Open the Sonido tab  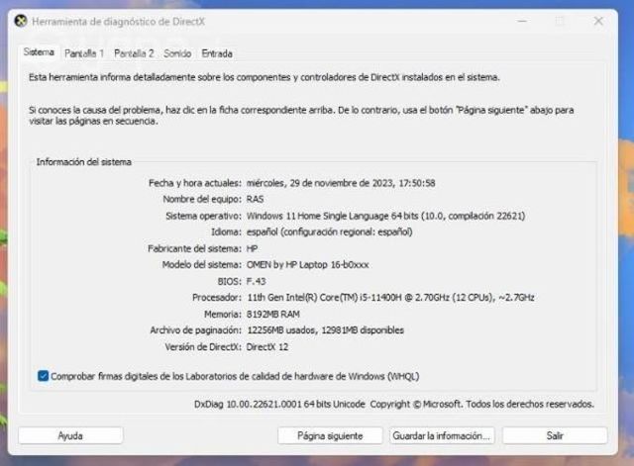click(177, 53)
